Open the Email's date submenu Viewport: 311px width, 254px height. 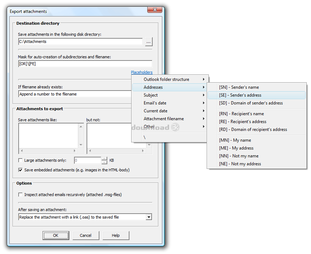170,103
